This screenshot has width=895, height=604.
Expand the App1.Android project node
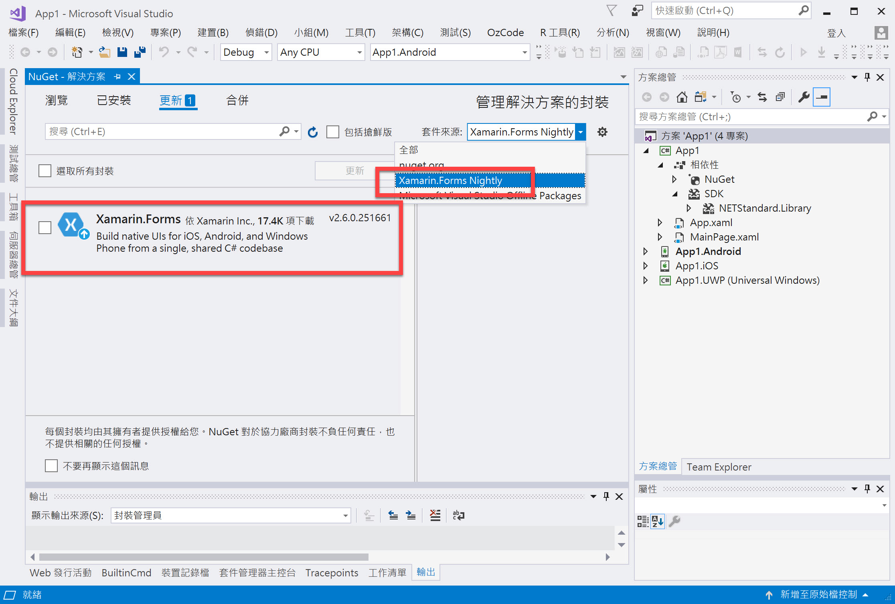pos(646,251)
